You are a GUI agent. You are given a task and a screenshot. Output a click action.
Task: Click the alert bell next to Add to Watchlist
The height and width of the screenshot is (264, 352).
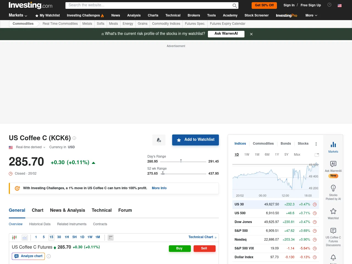click(x=159, y=140)
